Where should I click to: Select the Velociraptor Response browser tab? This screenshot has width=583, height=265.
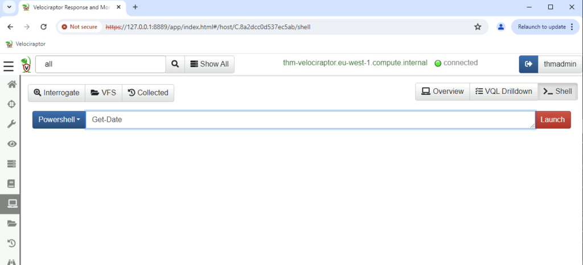coord(72,7)
